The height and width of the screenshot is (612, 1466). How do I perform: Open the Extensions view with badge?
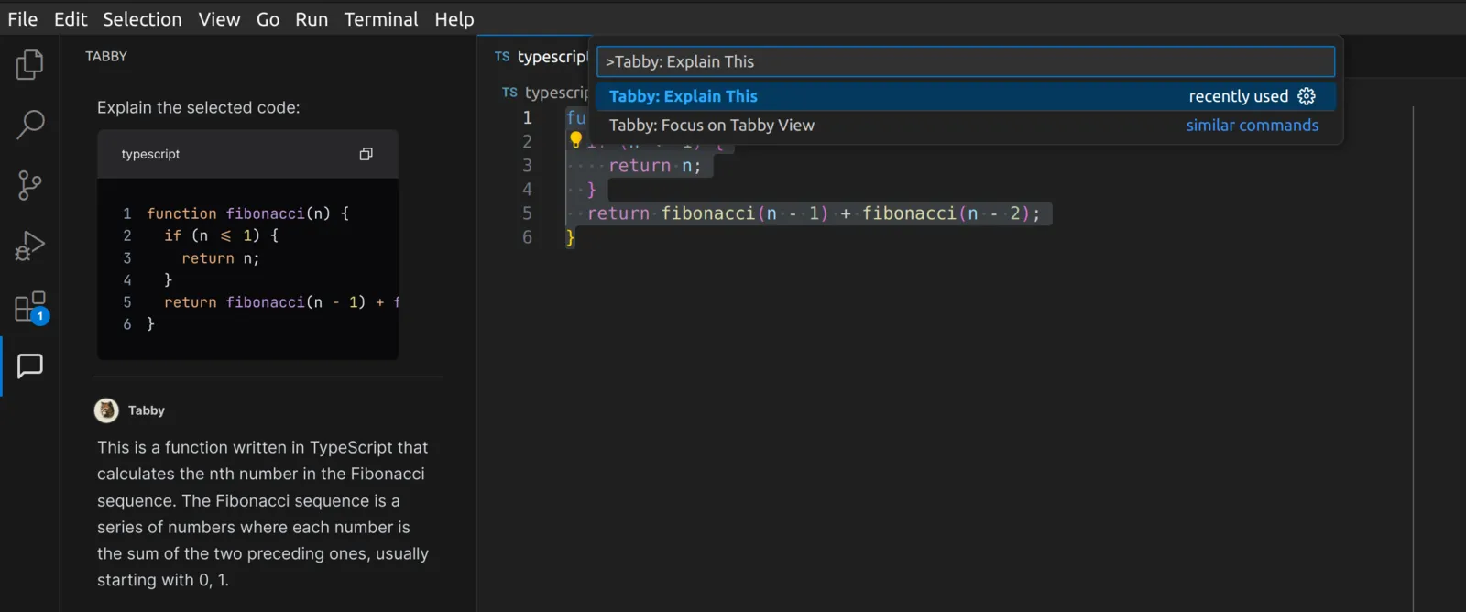[29, 308]
